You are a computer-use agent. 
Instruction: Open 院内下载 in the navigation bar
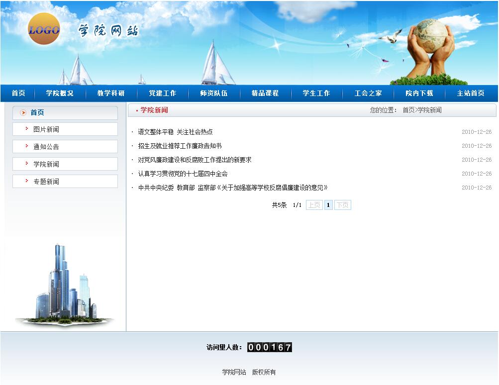pos(419,93)
